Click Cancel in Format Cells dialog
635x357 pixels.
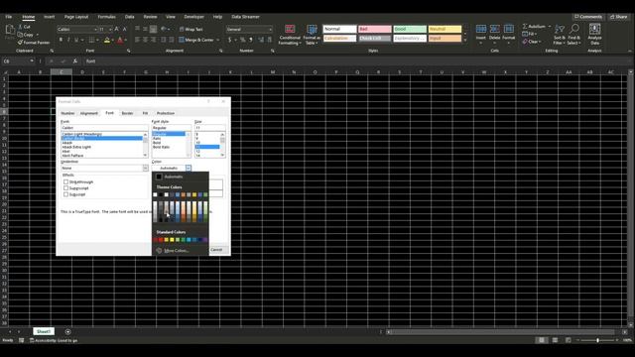tap(216, 250)
